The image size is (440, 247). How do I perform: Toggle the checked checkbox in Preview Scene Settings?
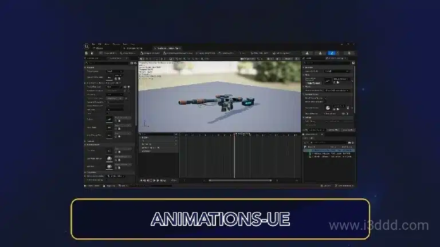tap(325, 98)
